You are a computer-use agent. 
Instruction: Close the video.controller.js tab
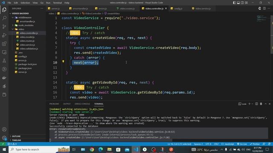pyautogui.click(x=166, y=8)
